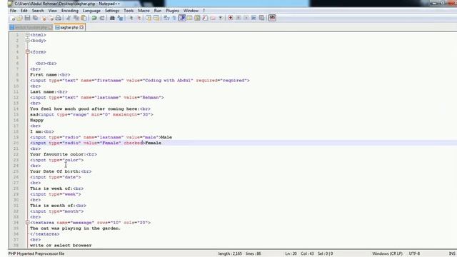Viewport: 457px width, 257px height.
Task: Open the Run menu
Action: pyautogui.click(x=158, y=11)
